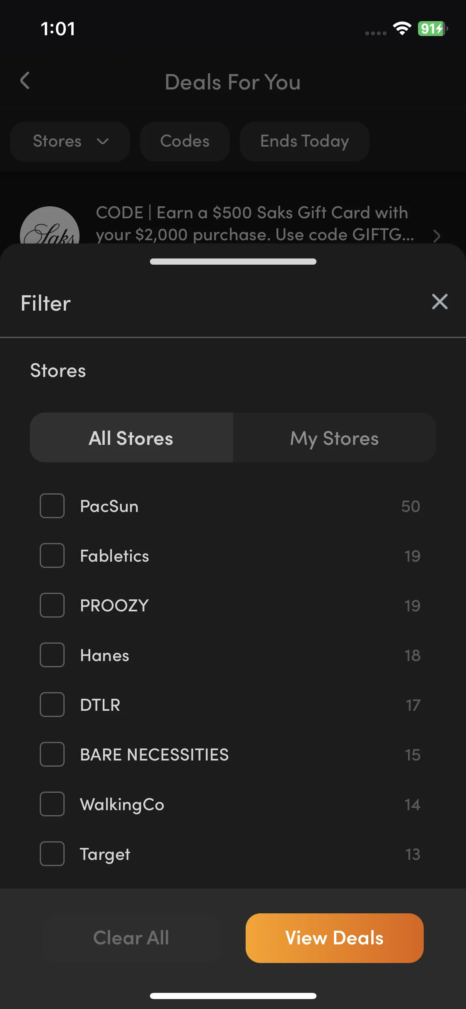Tap the Wi-Fi status icon

[x=401, y=28]
